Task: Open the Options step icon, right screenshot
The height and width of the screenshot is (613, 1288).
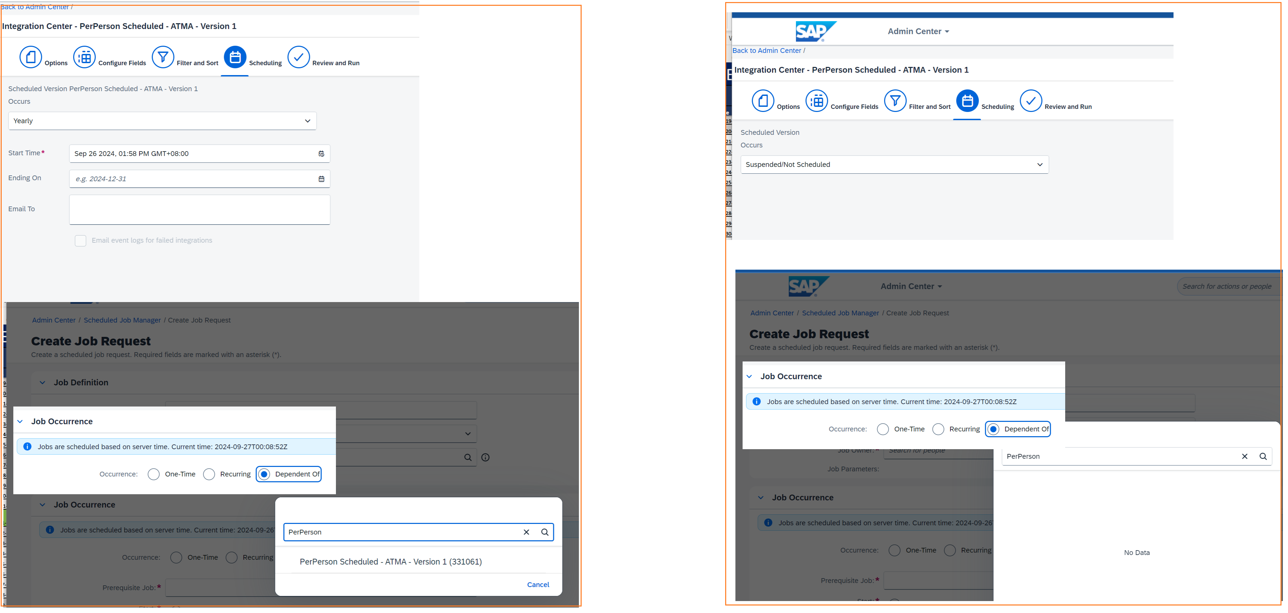Action: click(x=763, y=101)
